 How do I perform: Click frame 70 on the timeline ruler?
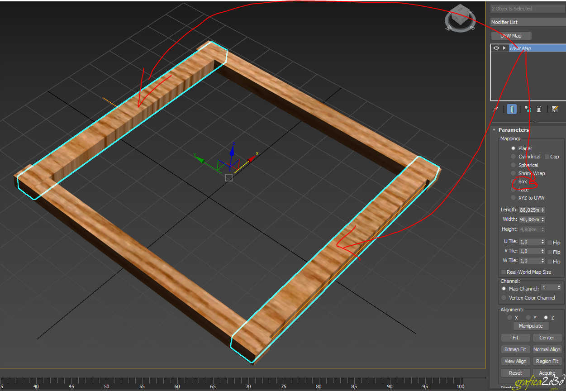coord(248,386)
